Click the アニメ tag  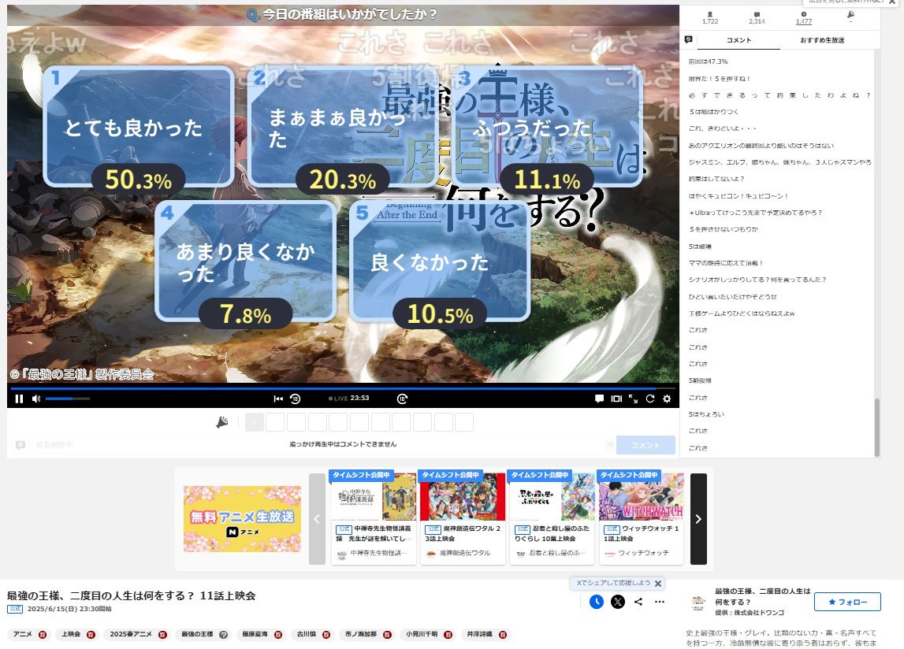(23, 634)
